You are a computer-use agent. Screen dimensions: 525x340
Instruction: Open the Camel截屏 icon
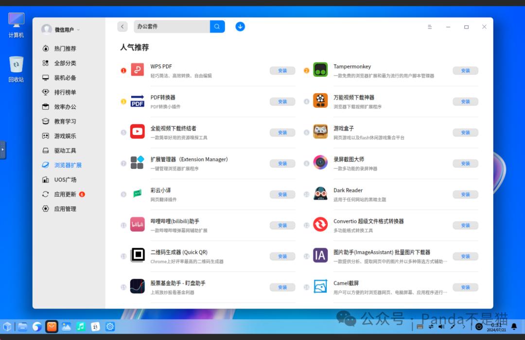[320, 287]
